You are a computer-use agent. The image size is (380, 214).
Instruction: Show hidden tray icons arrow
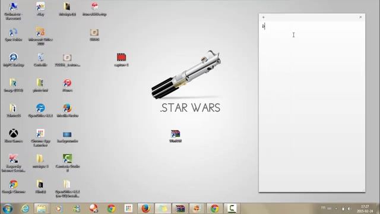click(x=336, y=209)
